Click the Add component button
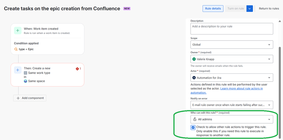Screen dimensions: 283x140 click(x=30, y=98)
